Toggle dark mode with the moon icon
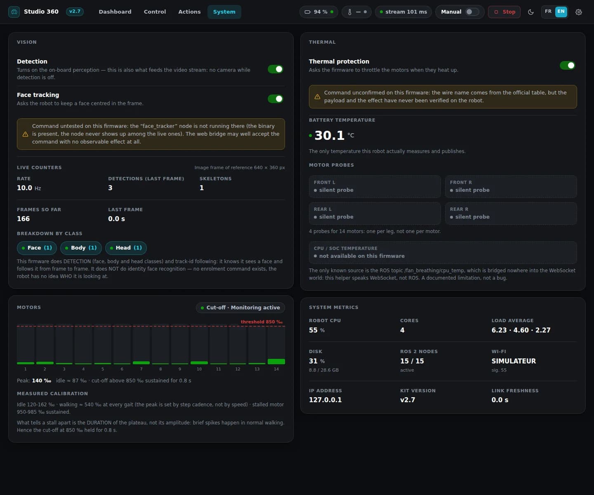594x495 pixels. click(531, 12)
